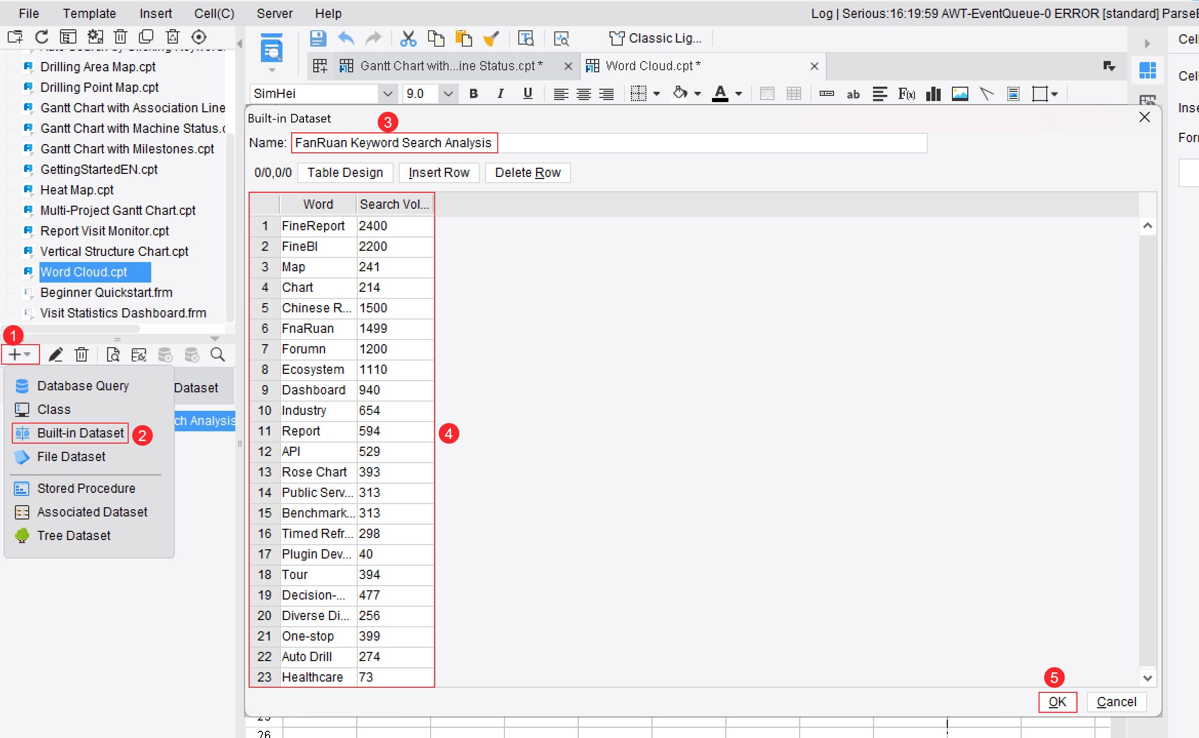
Task: Expand the font color dropdown arrow
Action: tap(739, 94)
